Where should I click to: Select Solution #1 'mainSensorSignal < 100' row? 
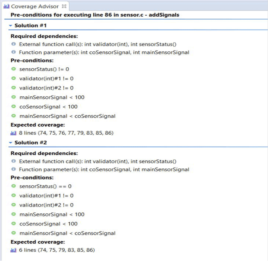[52, 97]
